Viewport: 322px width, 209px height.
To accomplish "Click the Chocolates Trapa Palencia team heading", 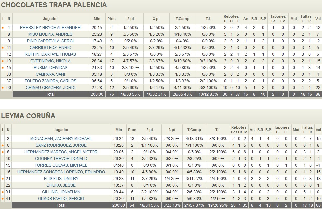I will [x=54, y=5].
